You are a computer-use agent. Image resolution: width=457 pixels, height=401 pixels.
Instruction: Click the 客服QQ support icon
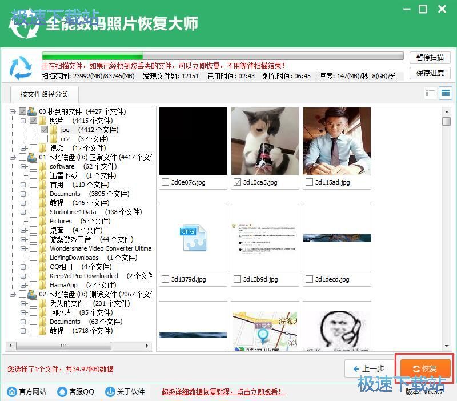point(62,392)
